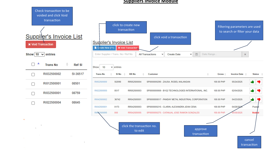The width and height of the screenshot is (279, 154).
Task: Check the box for RI032500002
Action: coord(33,75)
